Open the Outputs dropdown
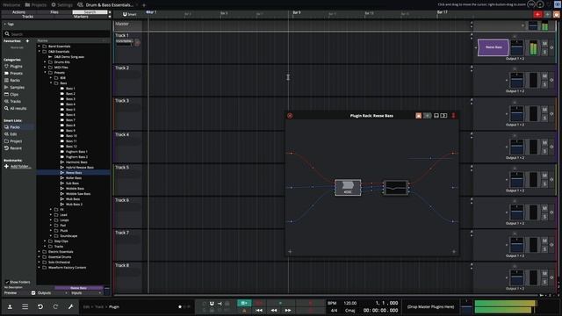 (x=52, y=293)
